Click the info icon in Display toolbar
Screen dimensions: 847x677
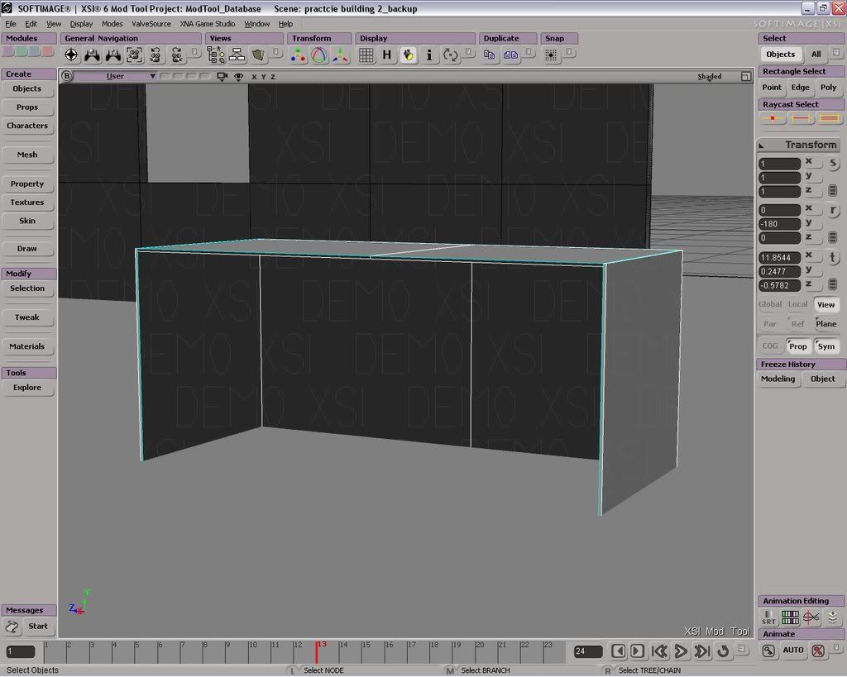coord(429,55)
